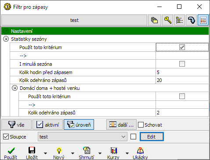Click the funnel 'vše' filter button

(16, 124)
